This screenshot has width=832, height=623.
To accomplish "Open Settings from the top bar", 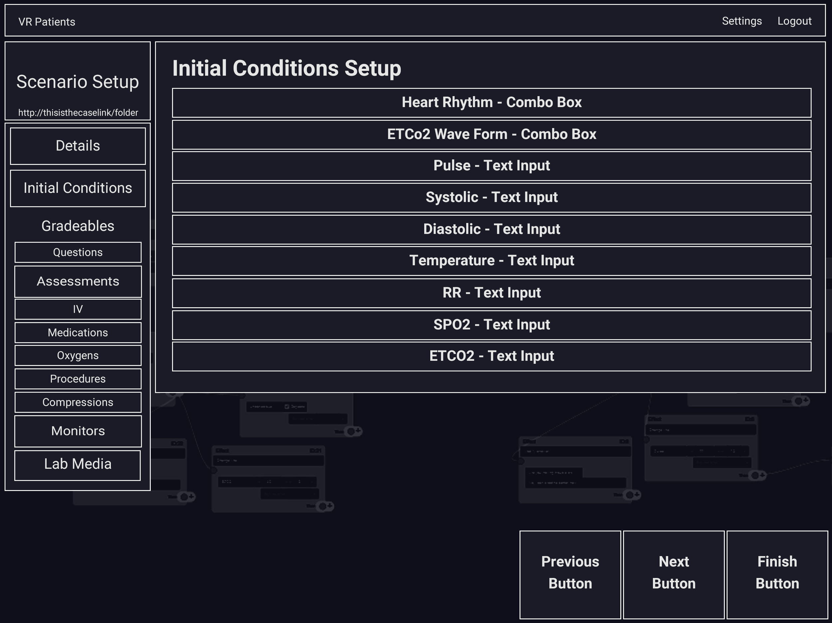I will coord(741,21).
